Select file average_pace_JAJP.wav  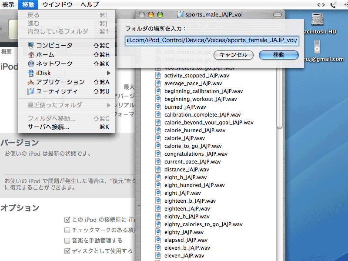[x=193, y=84]
